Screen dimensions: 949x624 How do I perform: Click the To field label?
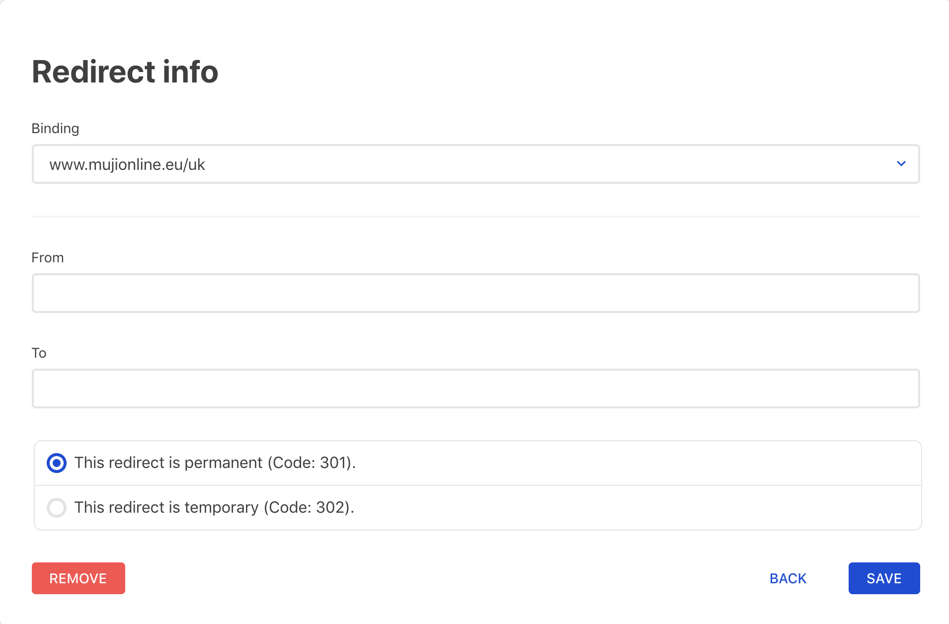pos(39,353)
